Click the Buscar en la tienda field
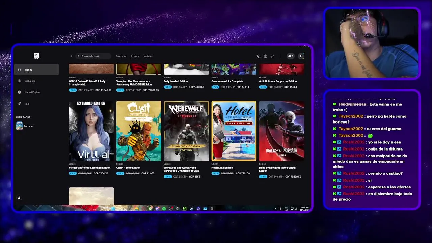The width and height of the screenshot is (432, 243). [93, 56]
